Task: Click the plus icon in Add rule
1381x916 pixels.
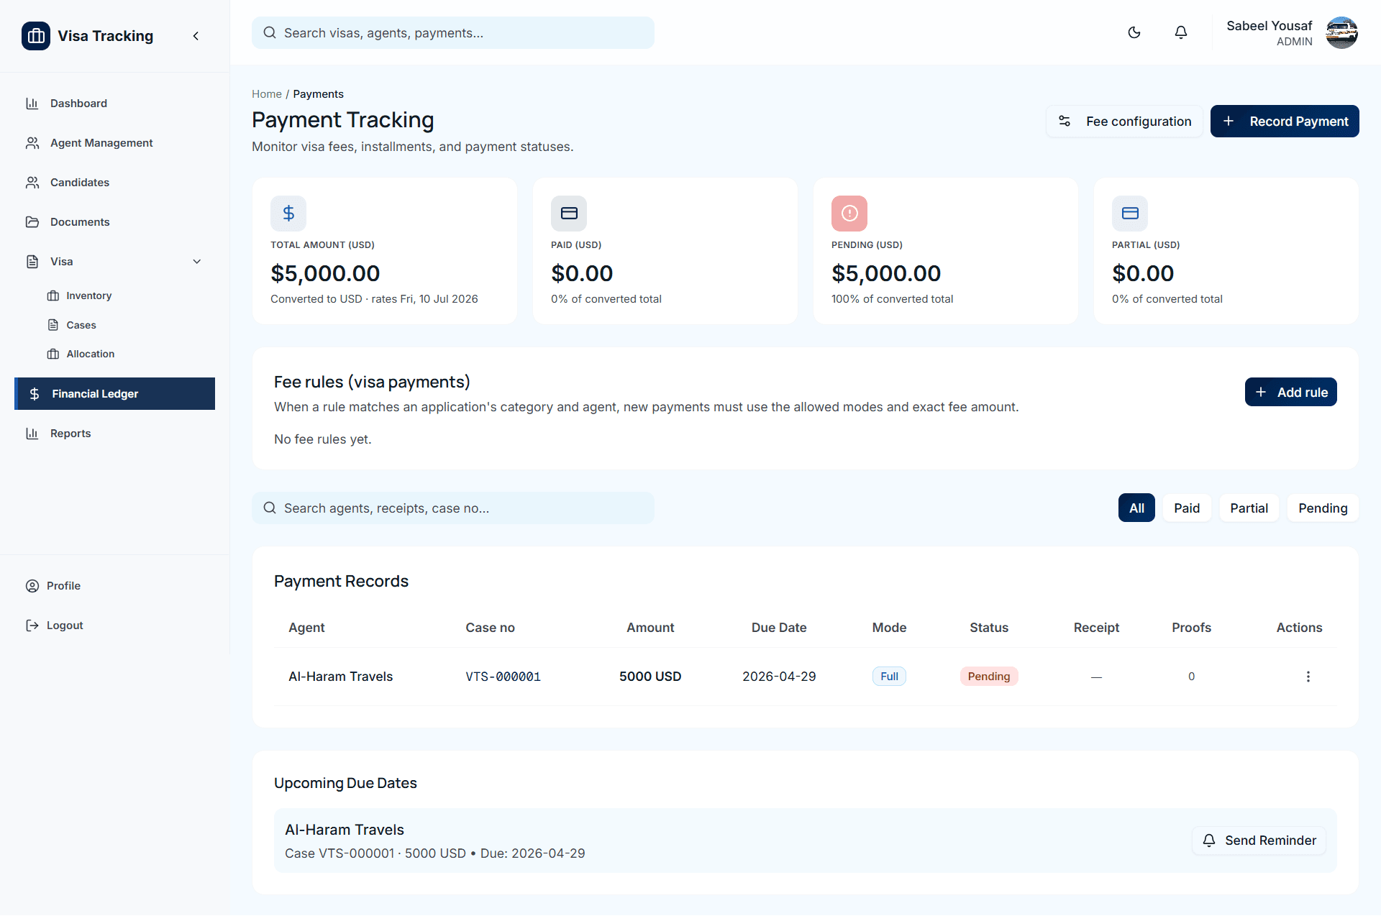Action: click(x=1261, y=392)
